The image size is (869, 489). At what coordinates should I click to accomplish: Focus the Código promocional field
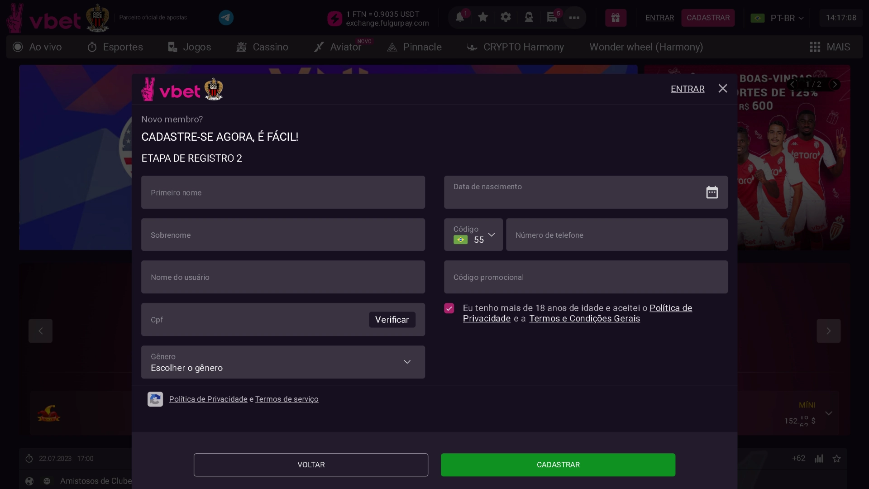click(586, 277)
